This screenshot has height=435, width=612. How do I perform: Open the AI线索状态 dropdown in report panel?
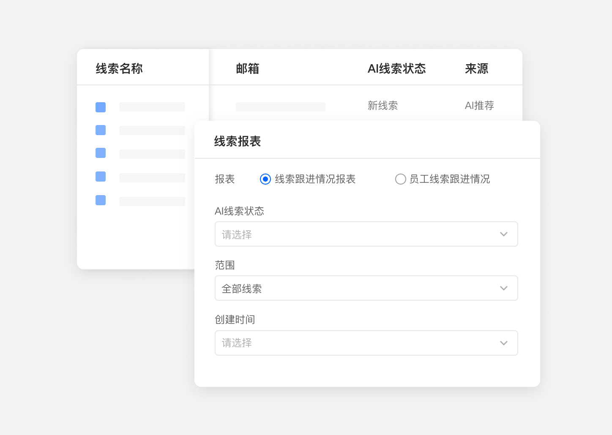point(366,234)
